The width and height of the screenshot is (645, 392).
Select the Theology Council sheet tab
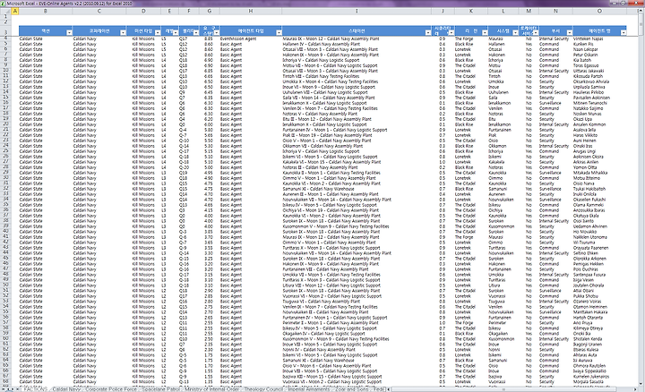click(263, 388)
